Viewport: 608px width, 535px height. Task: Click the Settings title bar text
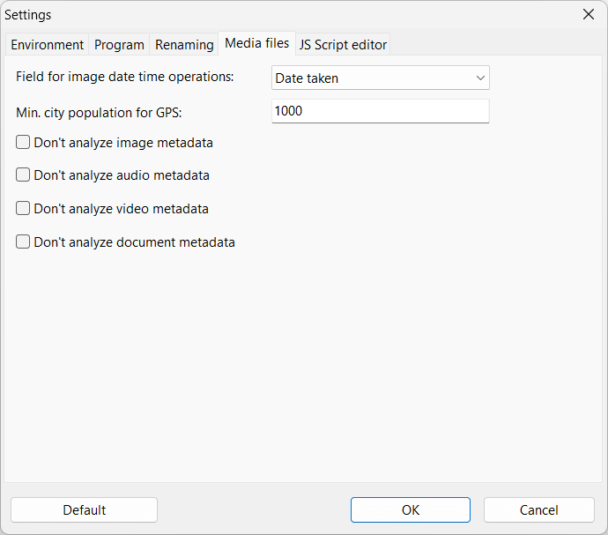pyautogui.click(x=28, y=15)
